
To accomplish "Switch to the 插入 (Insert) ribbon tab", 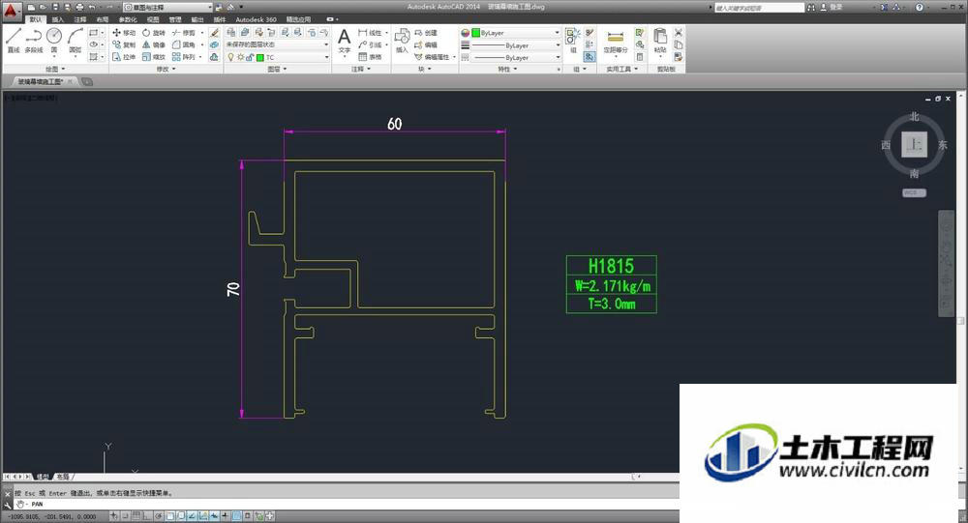I will click(x=58, y=19).
